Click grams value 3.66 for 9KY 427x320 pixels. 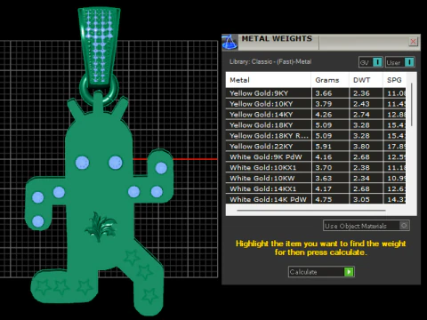coord(324,93)
